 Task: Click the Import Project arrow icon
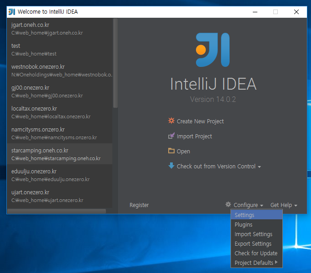click(171, 136)
